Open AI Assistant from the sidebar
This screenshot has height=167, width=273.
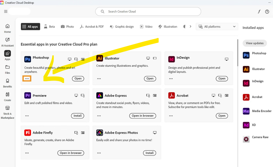pos(8,42)
